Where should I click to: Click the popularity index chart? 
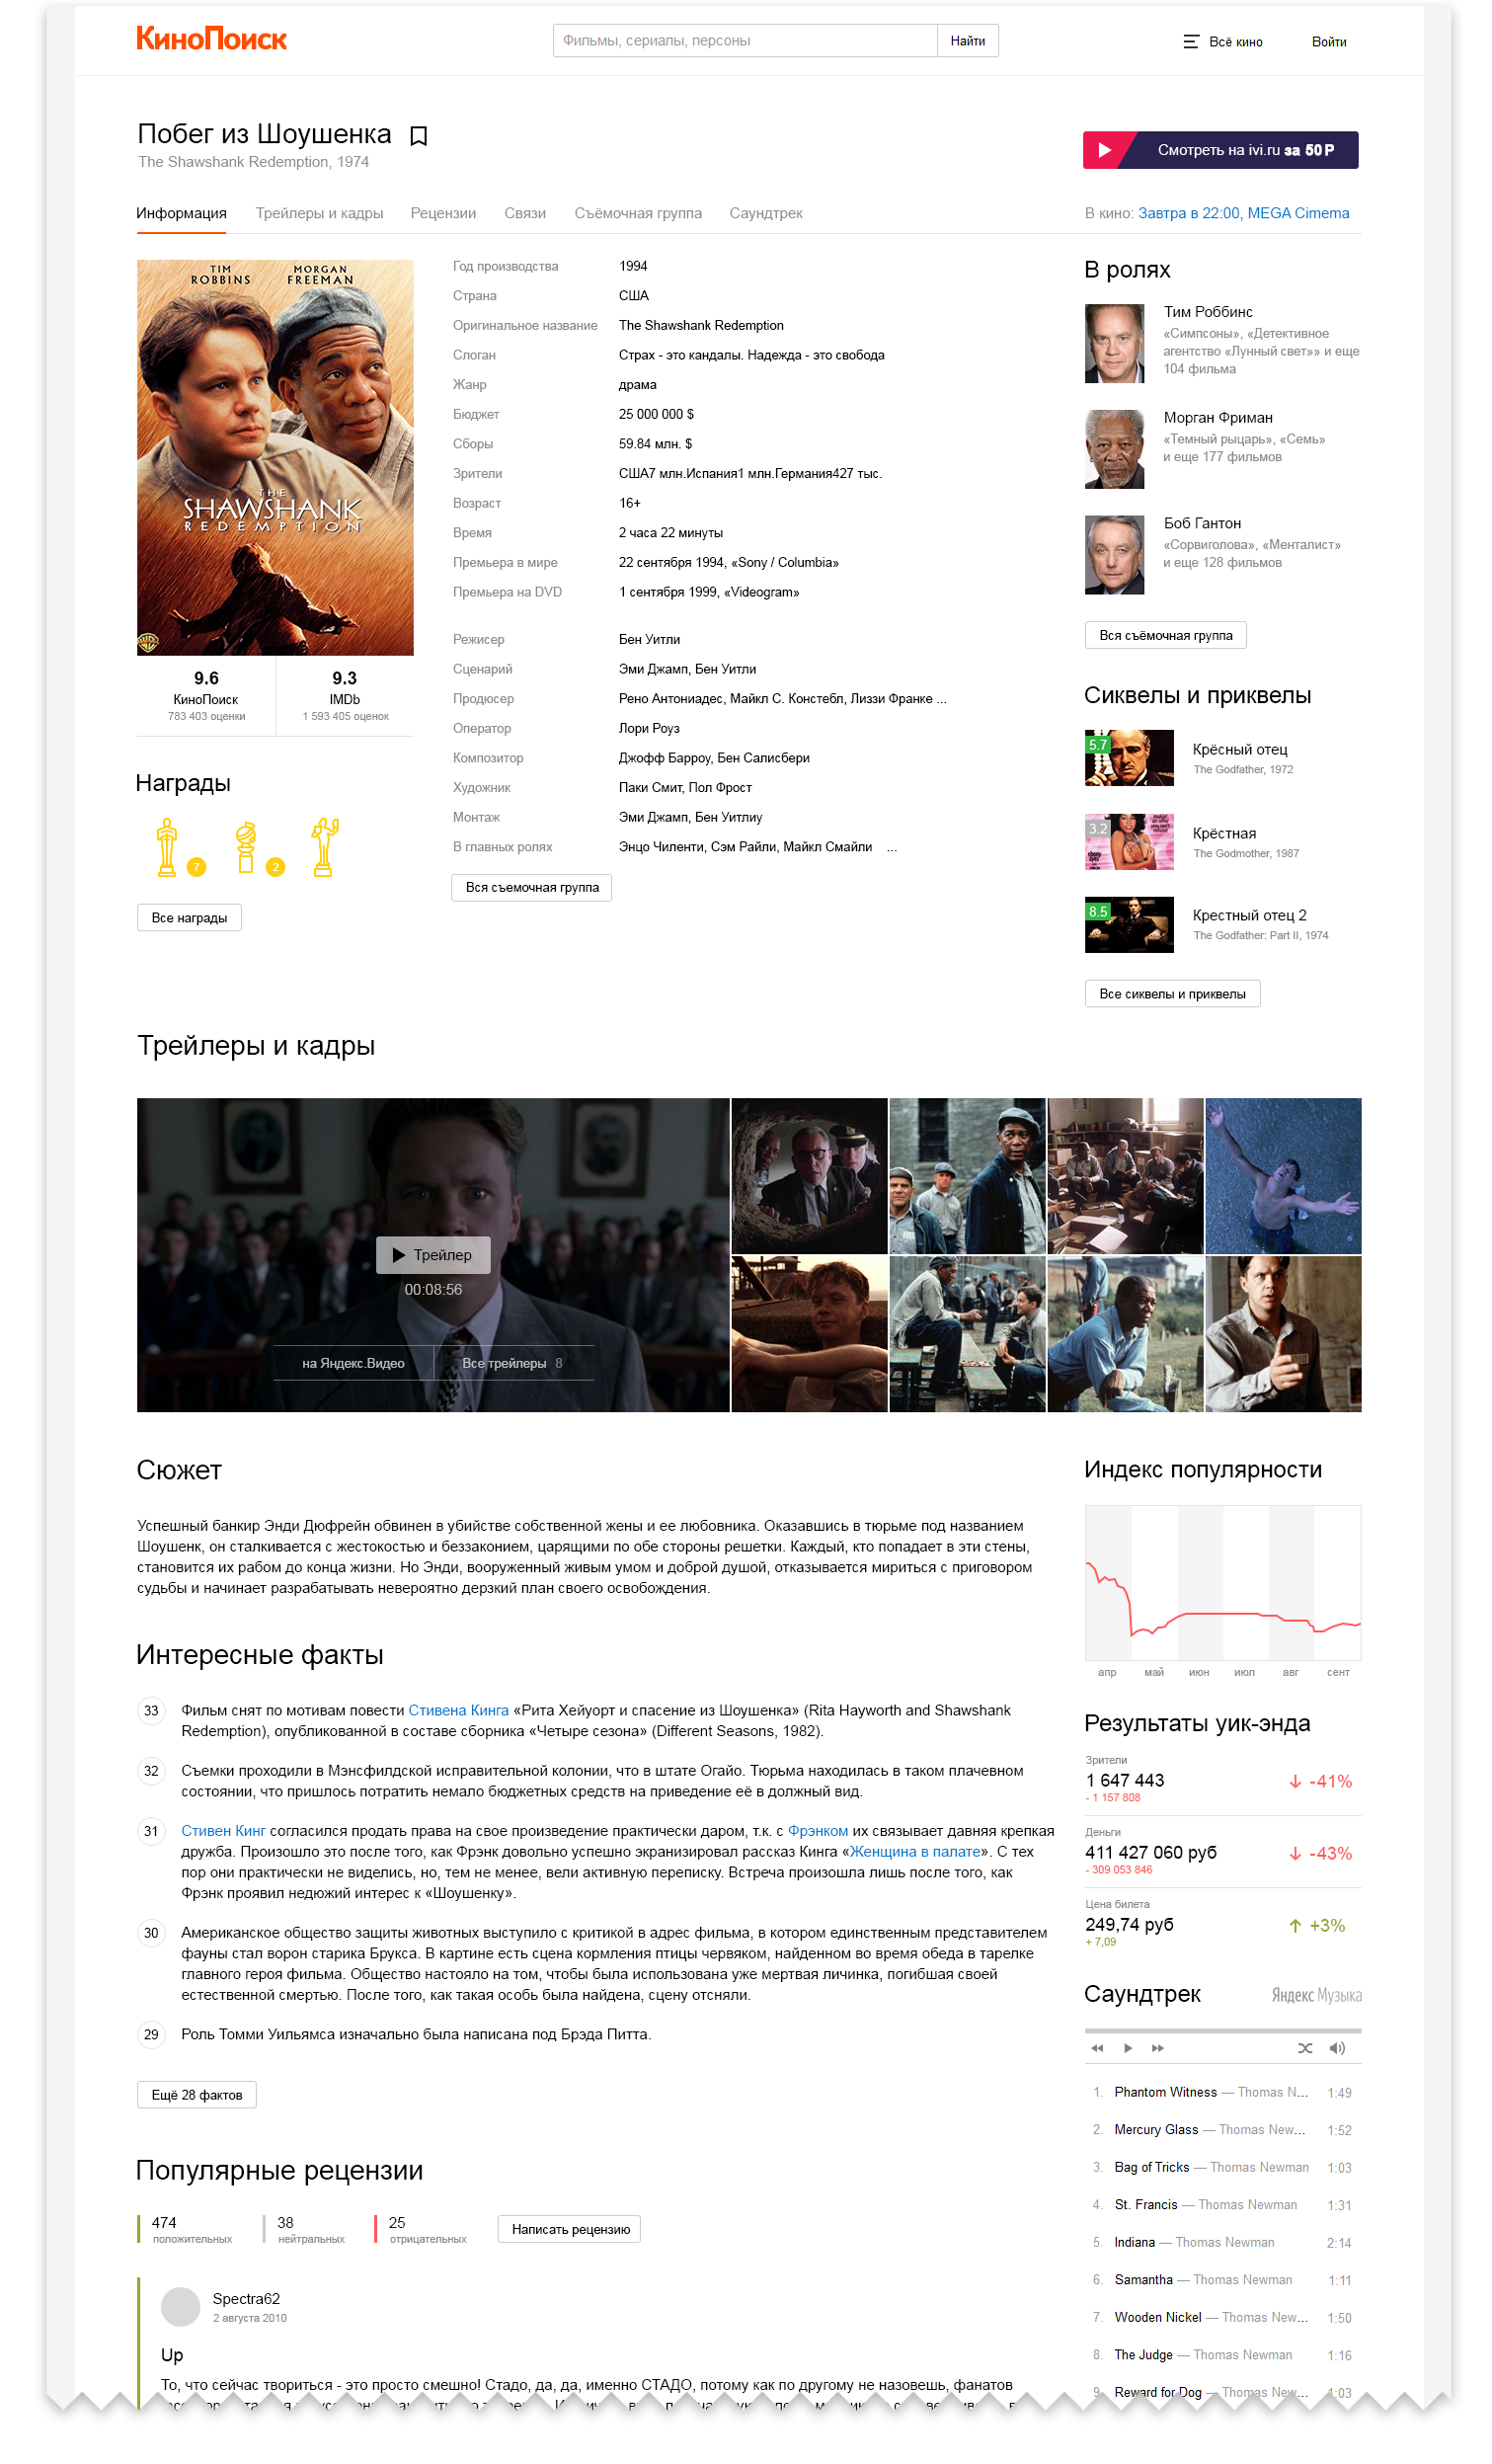pyautogui.click(x=1223, y=1583)
